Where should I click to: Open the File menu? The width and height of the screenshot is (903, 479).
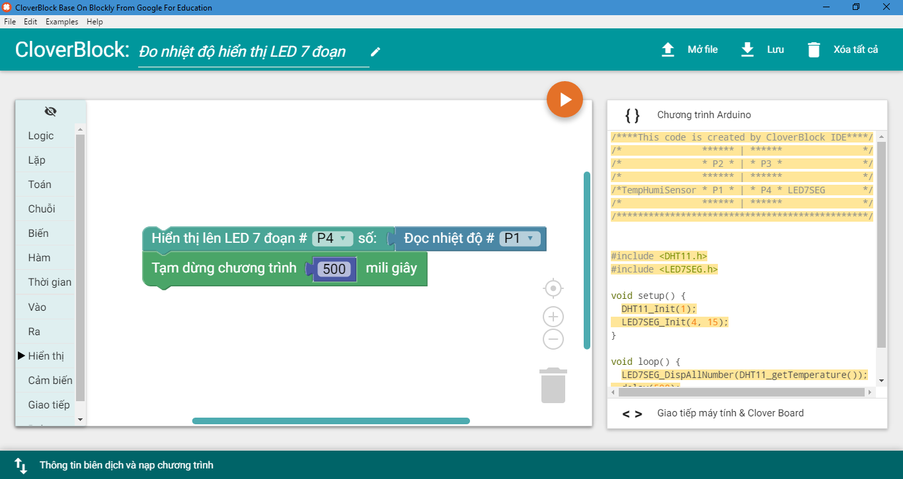coord(10,22)
